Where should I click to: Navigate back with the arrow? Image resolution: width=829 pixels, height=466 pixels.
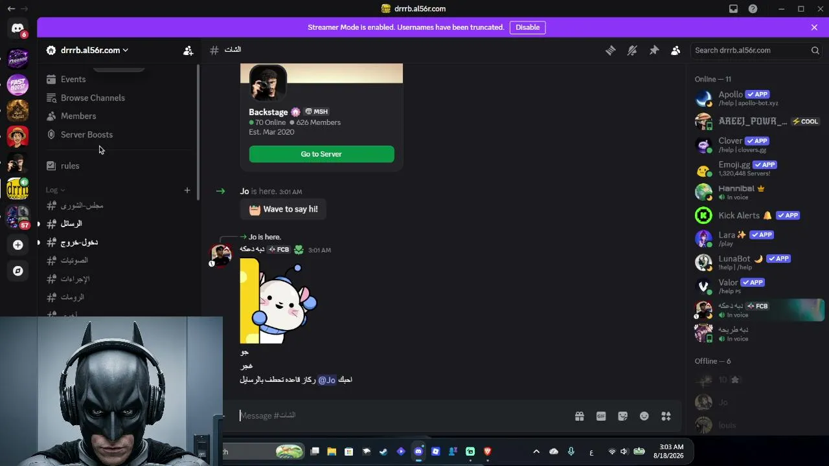click(10, 8)
